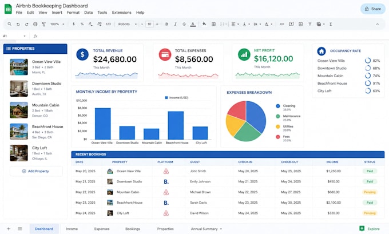Decrease decimal places

(90, 24)
